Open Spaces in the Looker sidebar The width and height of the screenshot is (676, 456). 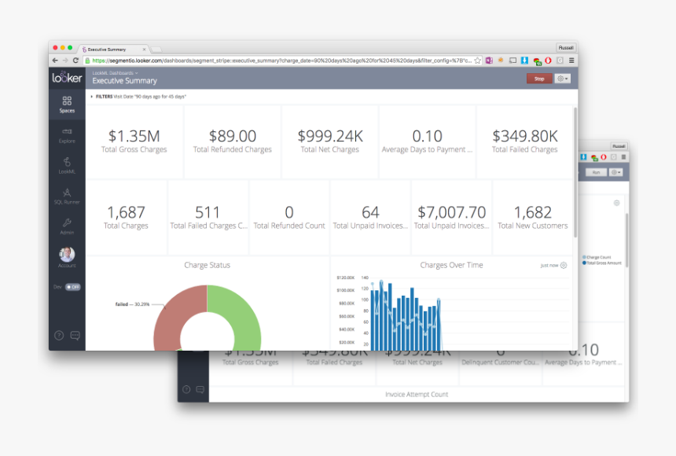coord(67,104)
